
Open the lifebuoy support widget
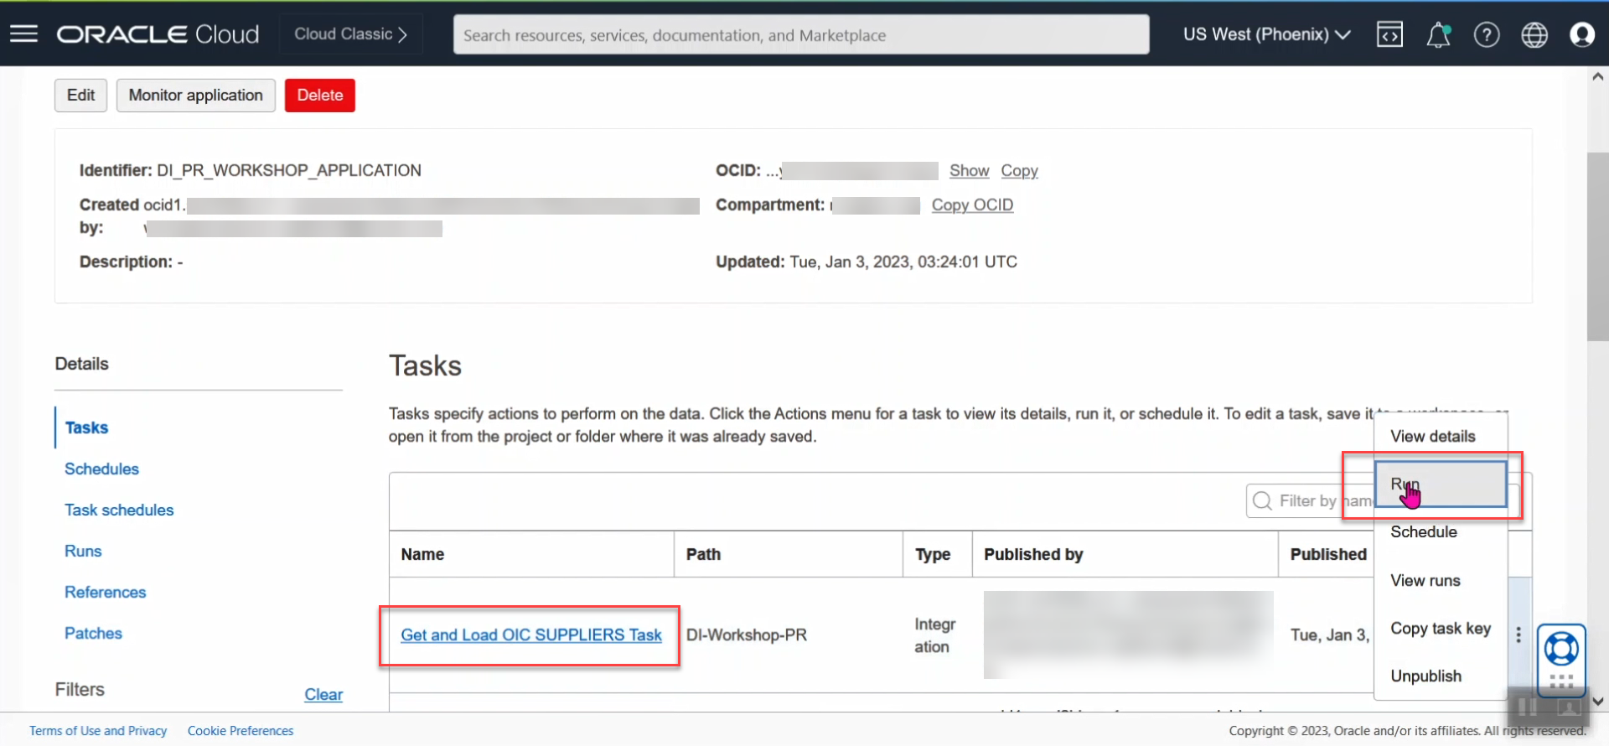coord(1561,650)
